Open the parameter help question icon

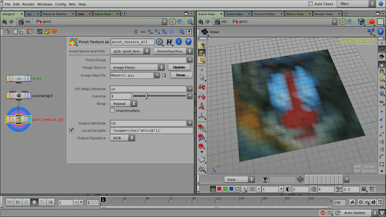(x=188, y=42)
